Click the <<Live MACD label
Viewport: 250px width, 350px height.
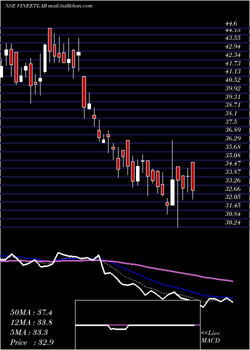[210, 337]
